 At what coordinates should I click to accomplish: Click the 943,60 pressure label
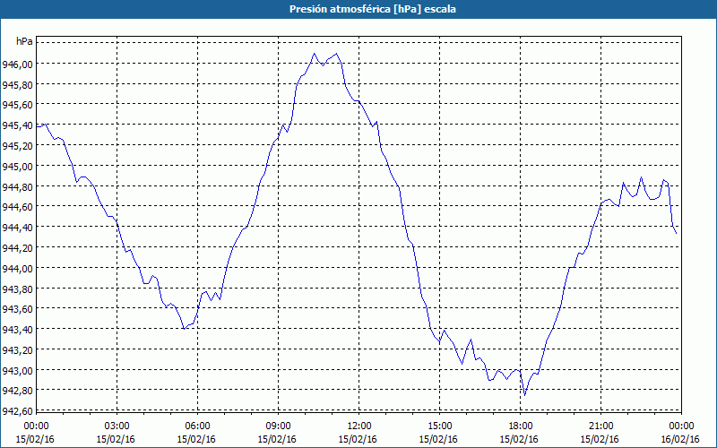pos(17,309)
